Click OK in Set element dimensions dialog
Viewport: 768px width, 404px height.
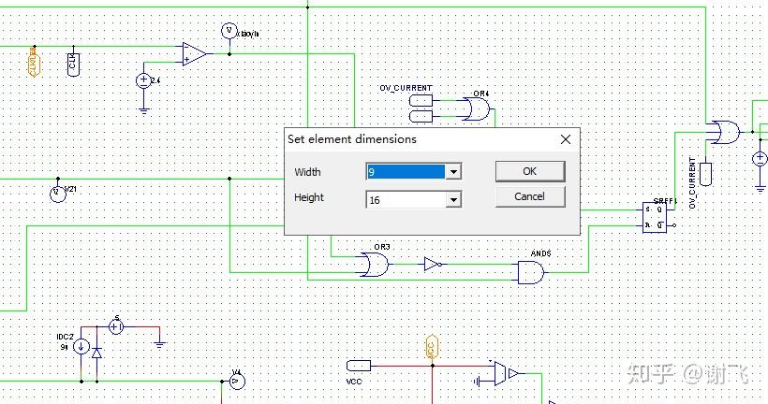pyautogui.click(x=530, y=171)
